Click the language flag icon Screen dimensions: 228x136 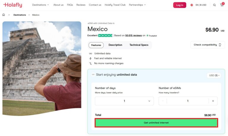192,5
